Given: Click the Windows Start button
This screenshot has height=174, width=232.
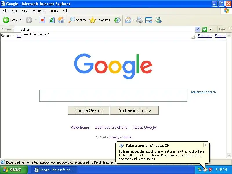Looking at the screenshot, I should coord(14,170).
